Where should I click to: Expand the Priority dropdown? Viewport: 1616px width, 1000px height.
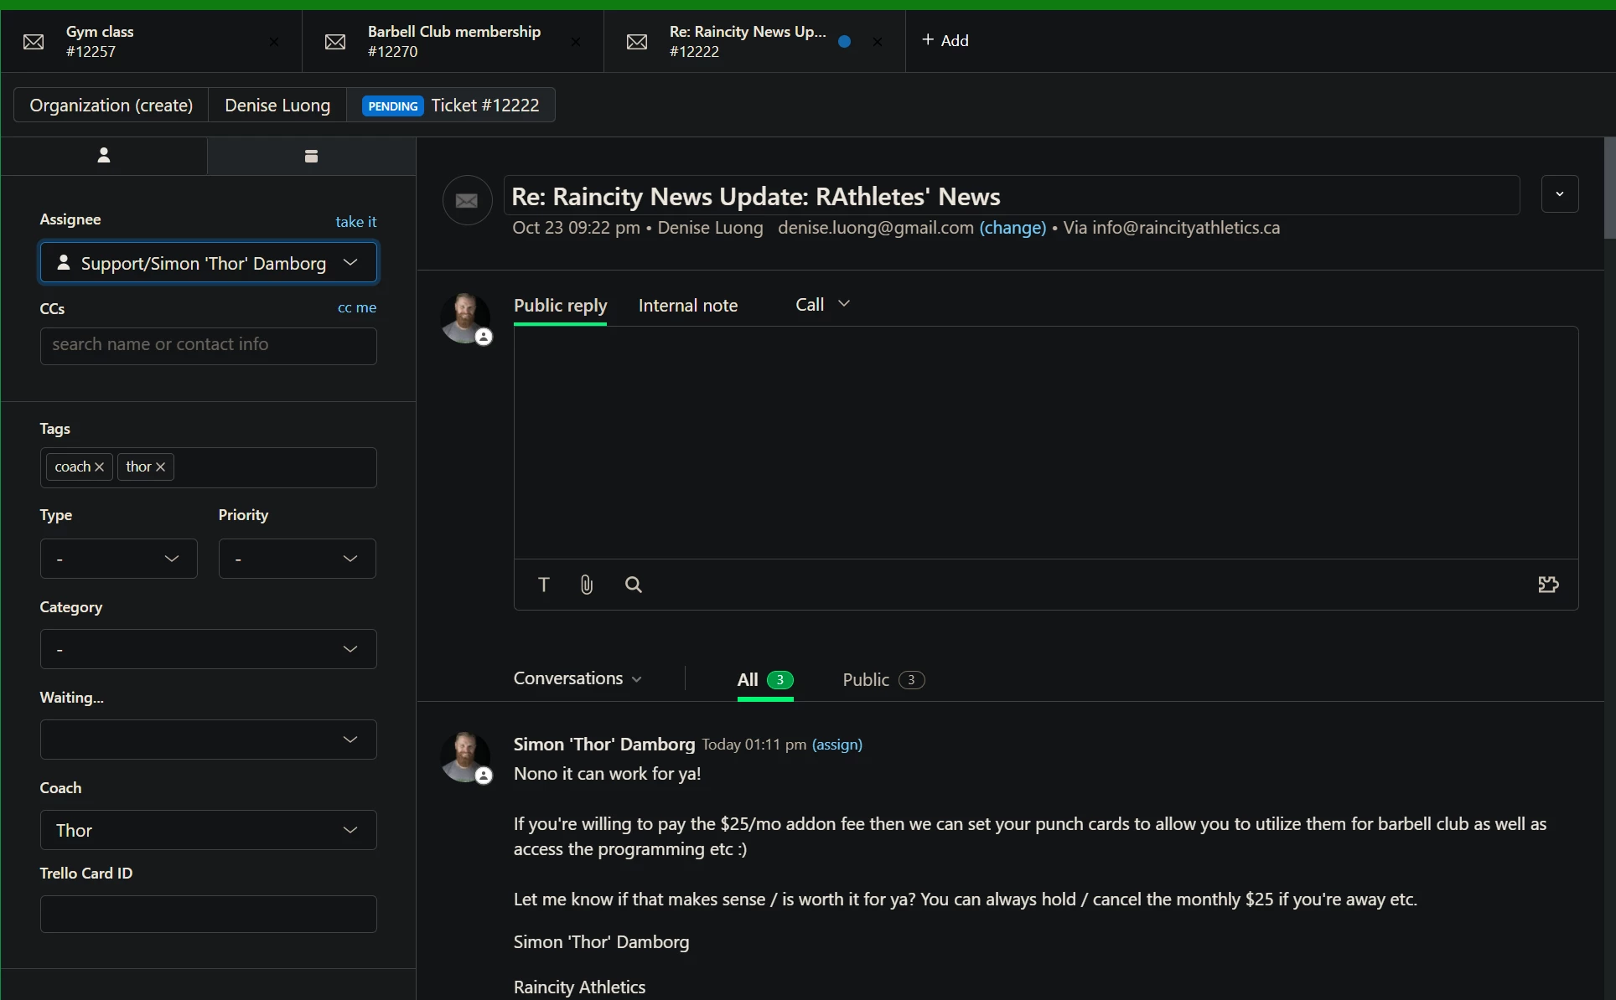pos(297,559)
